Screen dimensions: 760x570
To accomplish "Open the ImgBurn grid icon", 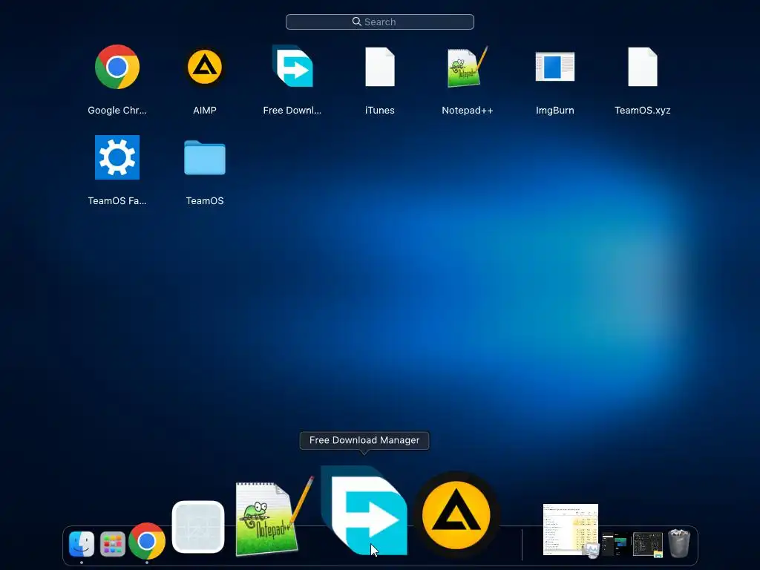I will click(x=555, y=66).
